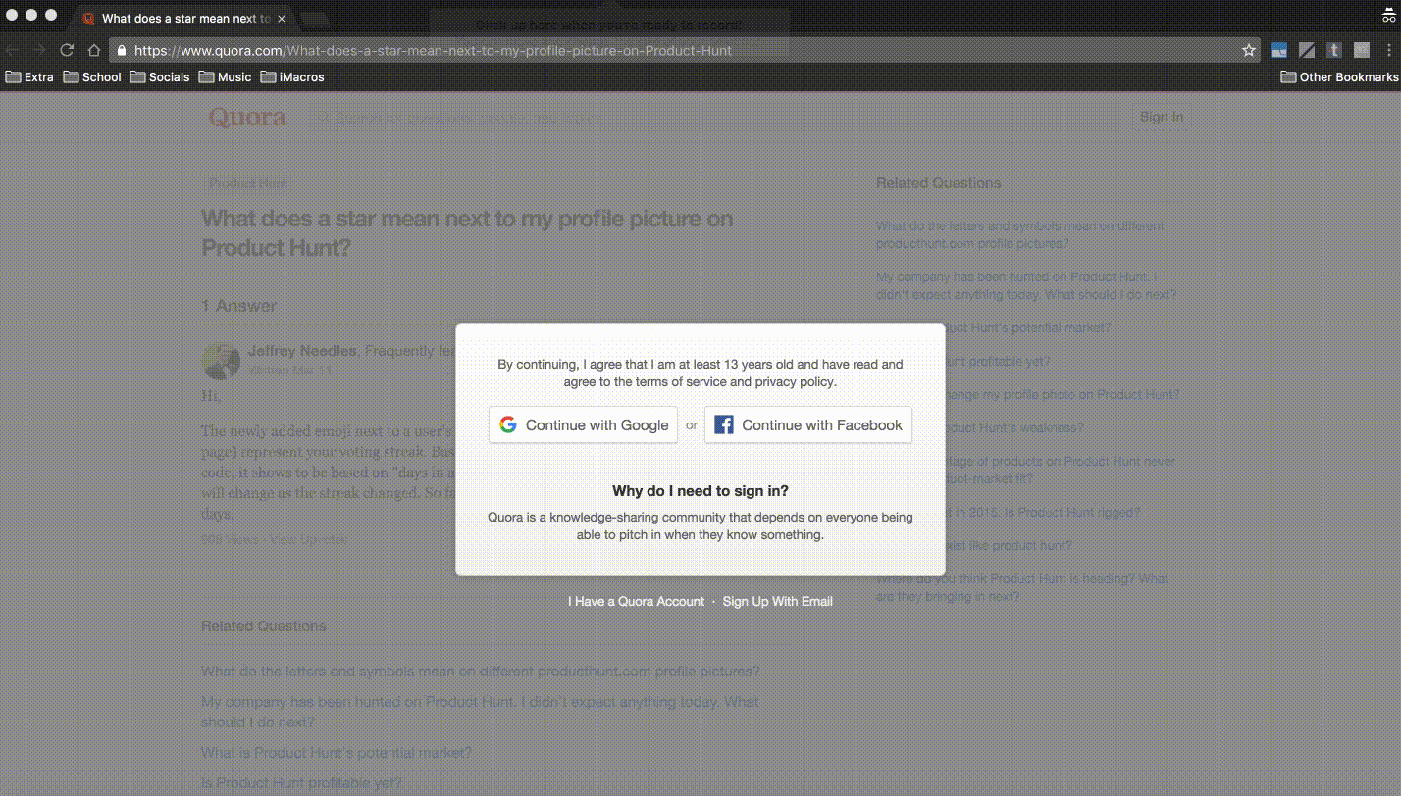Open sidebar link about where Product Hunt is heading

tap(1022, 587)
